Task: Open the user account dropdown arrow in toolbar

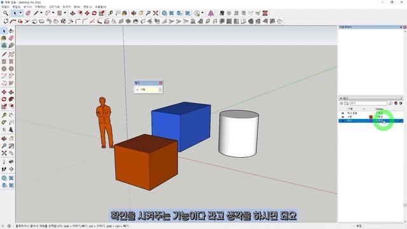Action: [202, 13]
